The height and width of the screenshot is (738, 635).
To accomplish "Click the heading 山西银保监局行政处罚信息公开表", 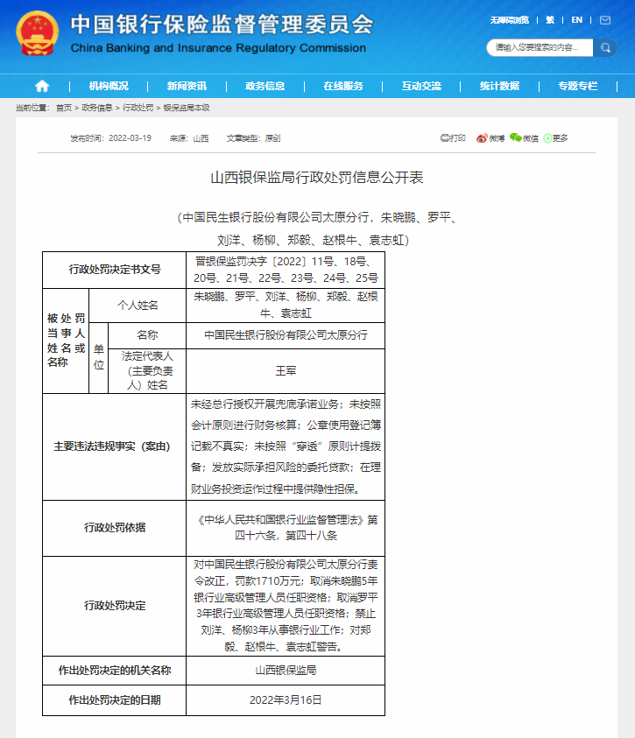I will click(317, 178).
